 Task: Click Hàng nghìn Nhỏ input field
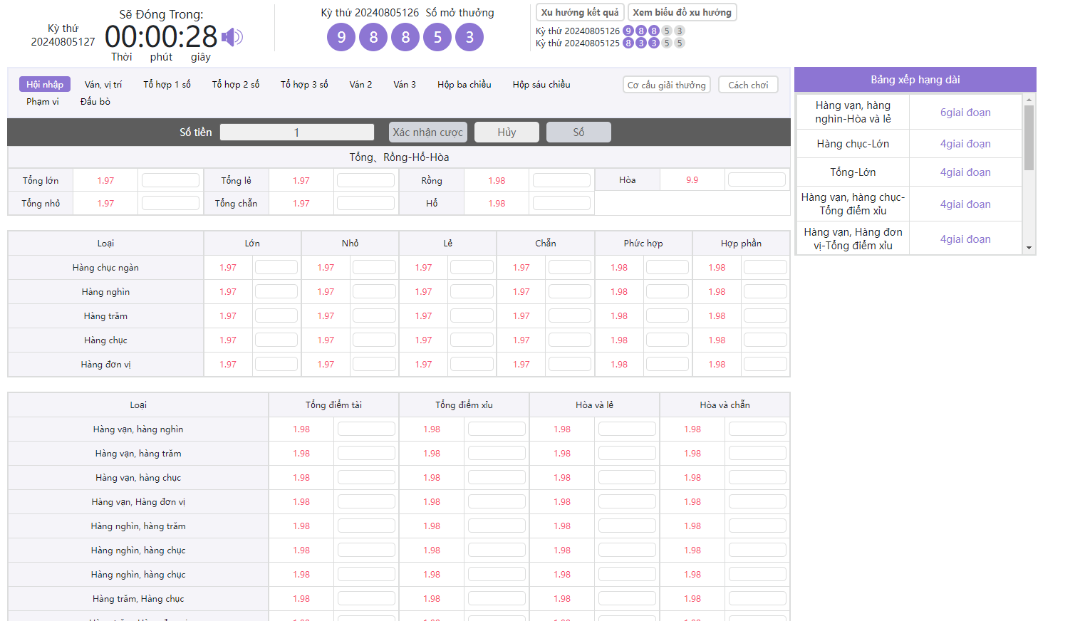pyautogui.click(x=374, y=291)
